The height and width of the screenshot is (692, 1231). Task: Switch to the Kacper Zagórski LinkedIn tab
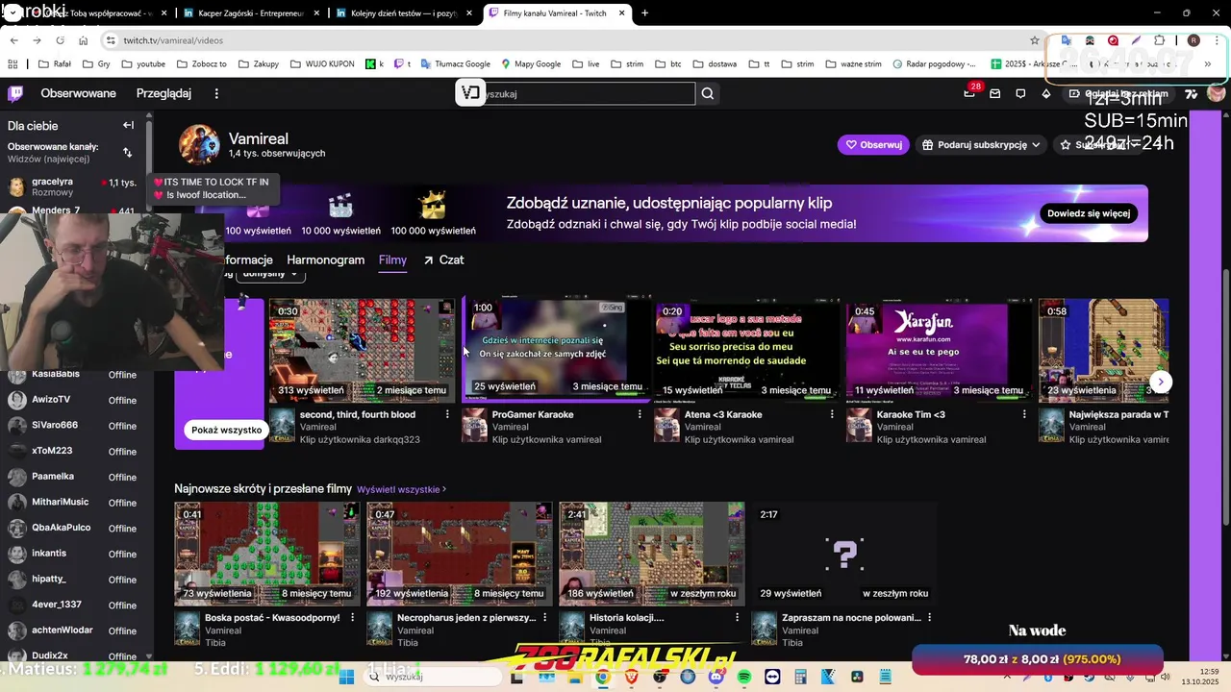[250, 13]
